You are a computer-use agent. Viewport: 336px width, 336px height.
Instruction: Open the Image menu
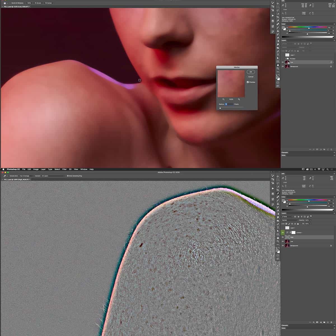(x=36, y=169)
